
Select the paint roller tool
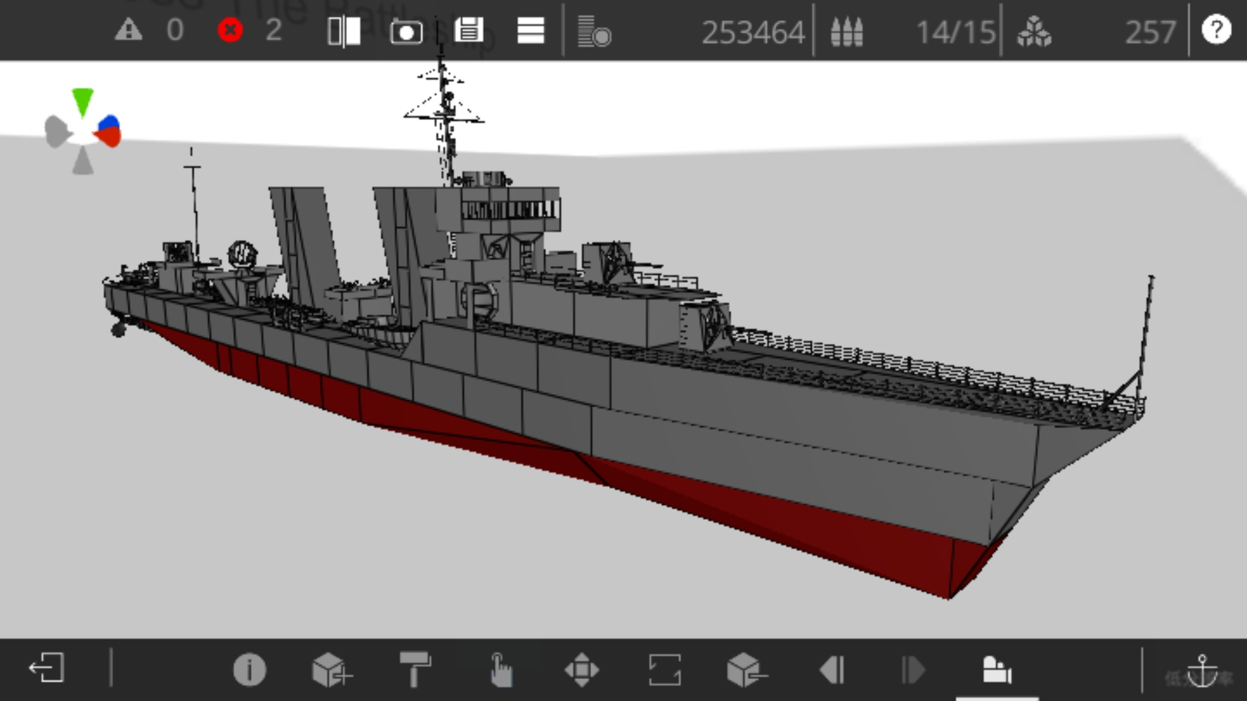click(415, 669)
